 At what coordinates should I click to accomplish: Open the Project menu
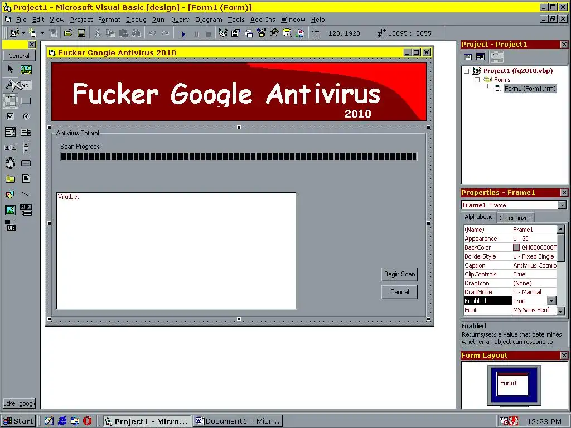click(x=81, y=20)
